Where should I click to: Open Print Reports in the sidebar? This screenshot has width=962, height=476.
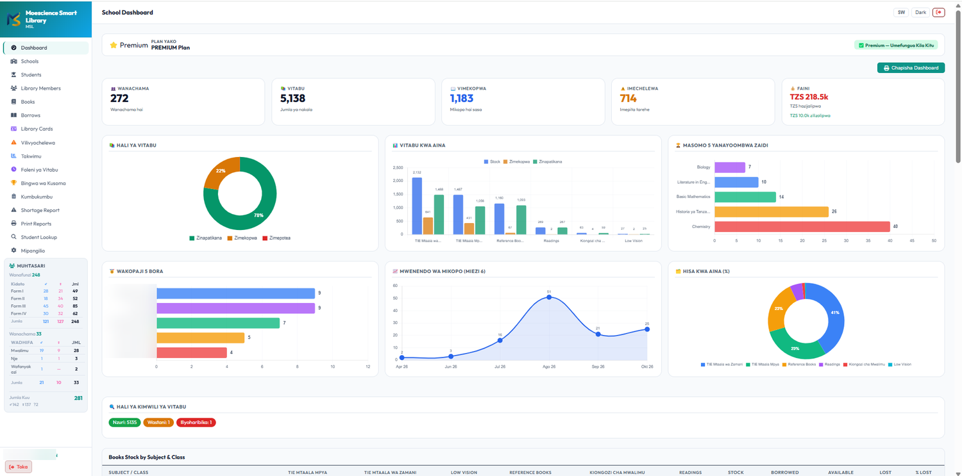coord(46,224)
